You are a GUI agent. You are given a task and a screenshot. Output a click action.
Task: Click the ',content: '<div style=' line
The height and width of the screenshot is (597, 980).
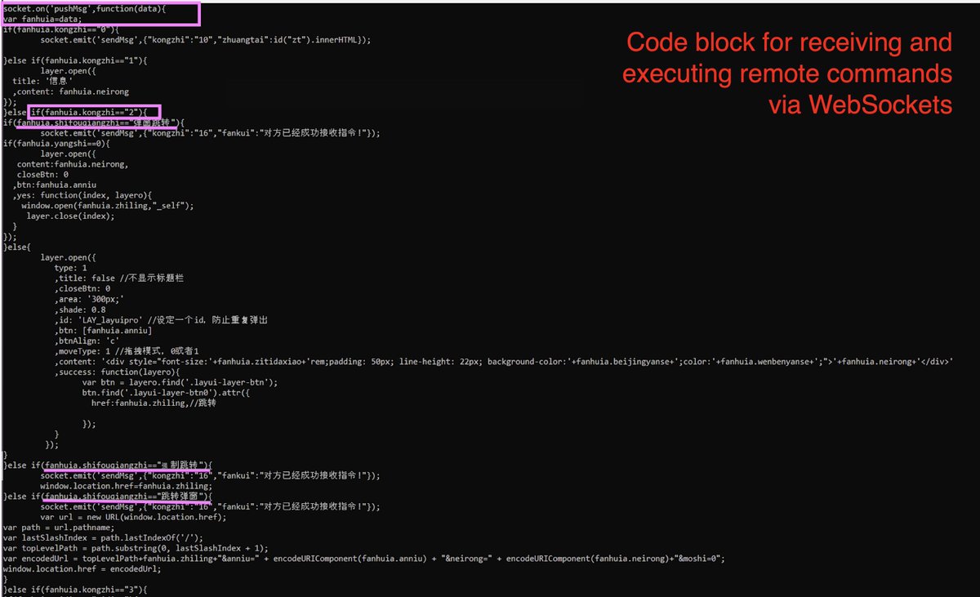[x=504, y=362]
